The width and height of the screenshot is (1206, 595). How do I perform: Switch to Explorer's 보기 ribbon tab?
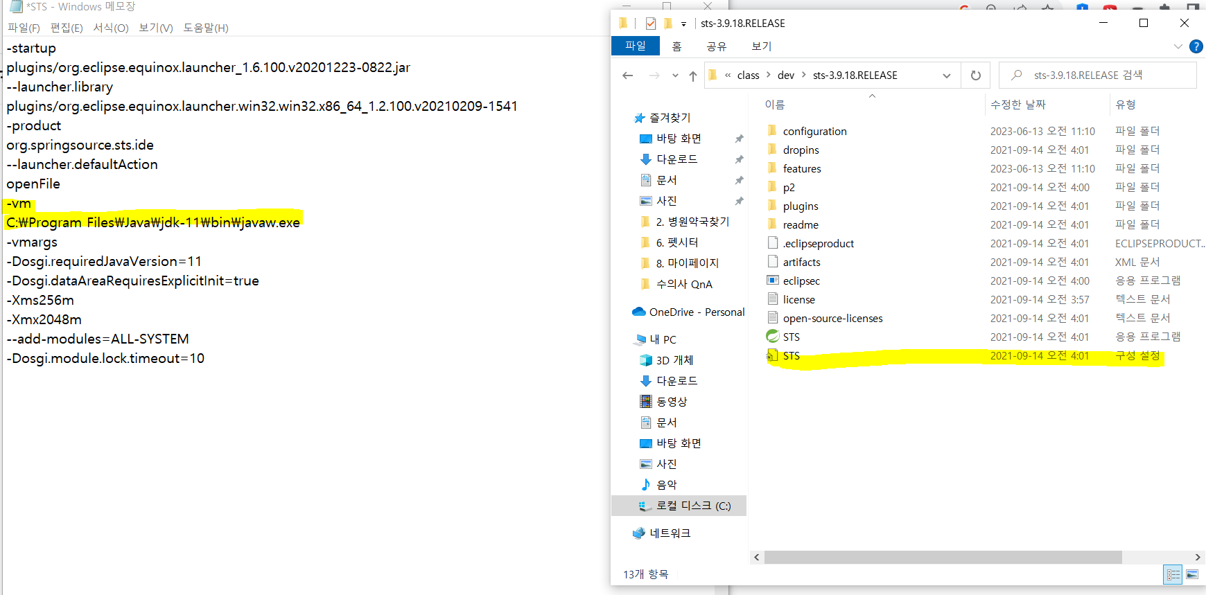[762, 46]
